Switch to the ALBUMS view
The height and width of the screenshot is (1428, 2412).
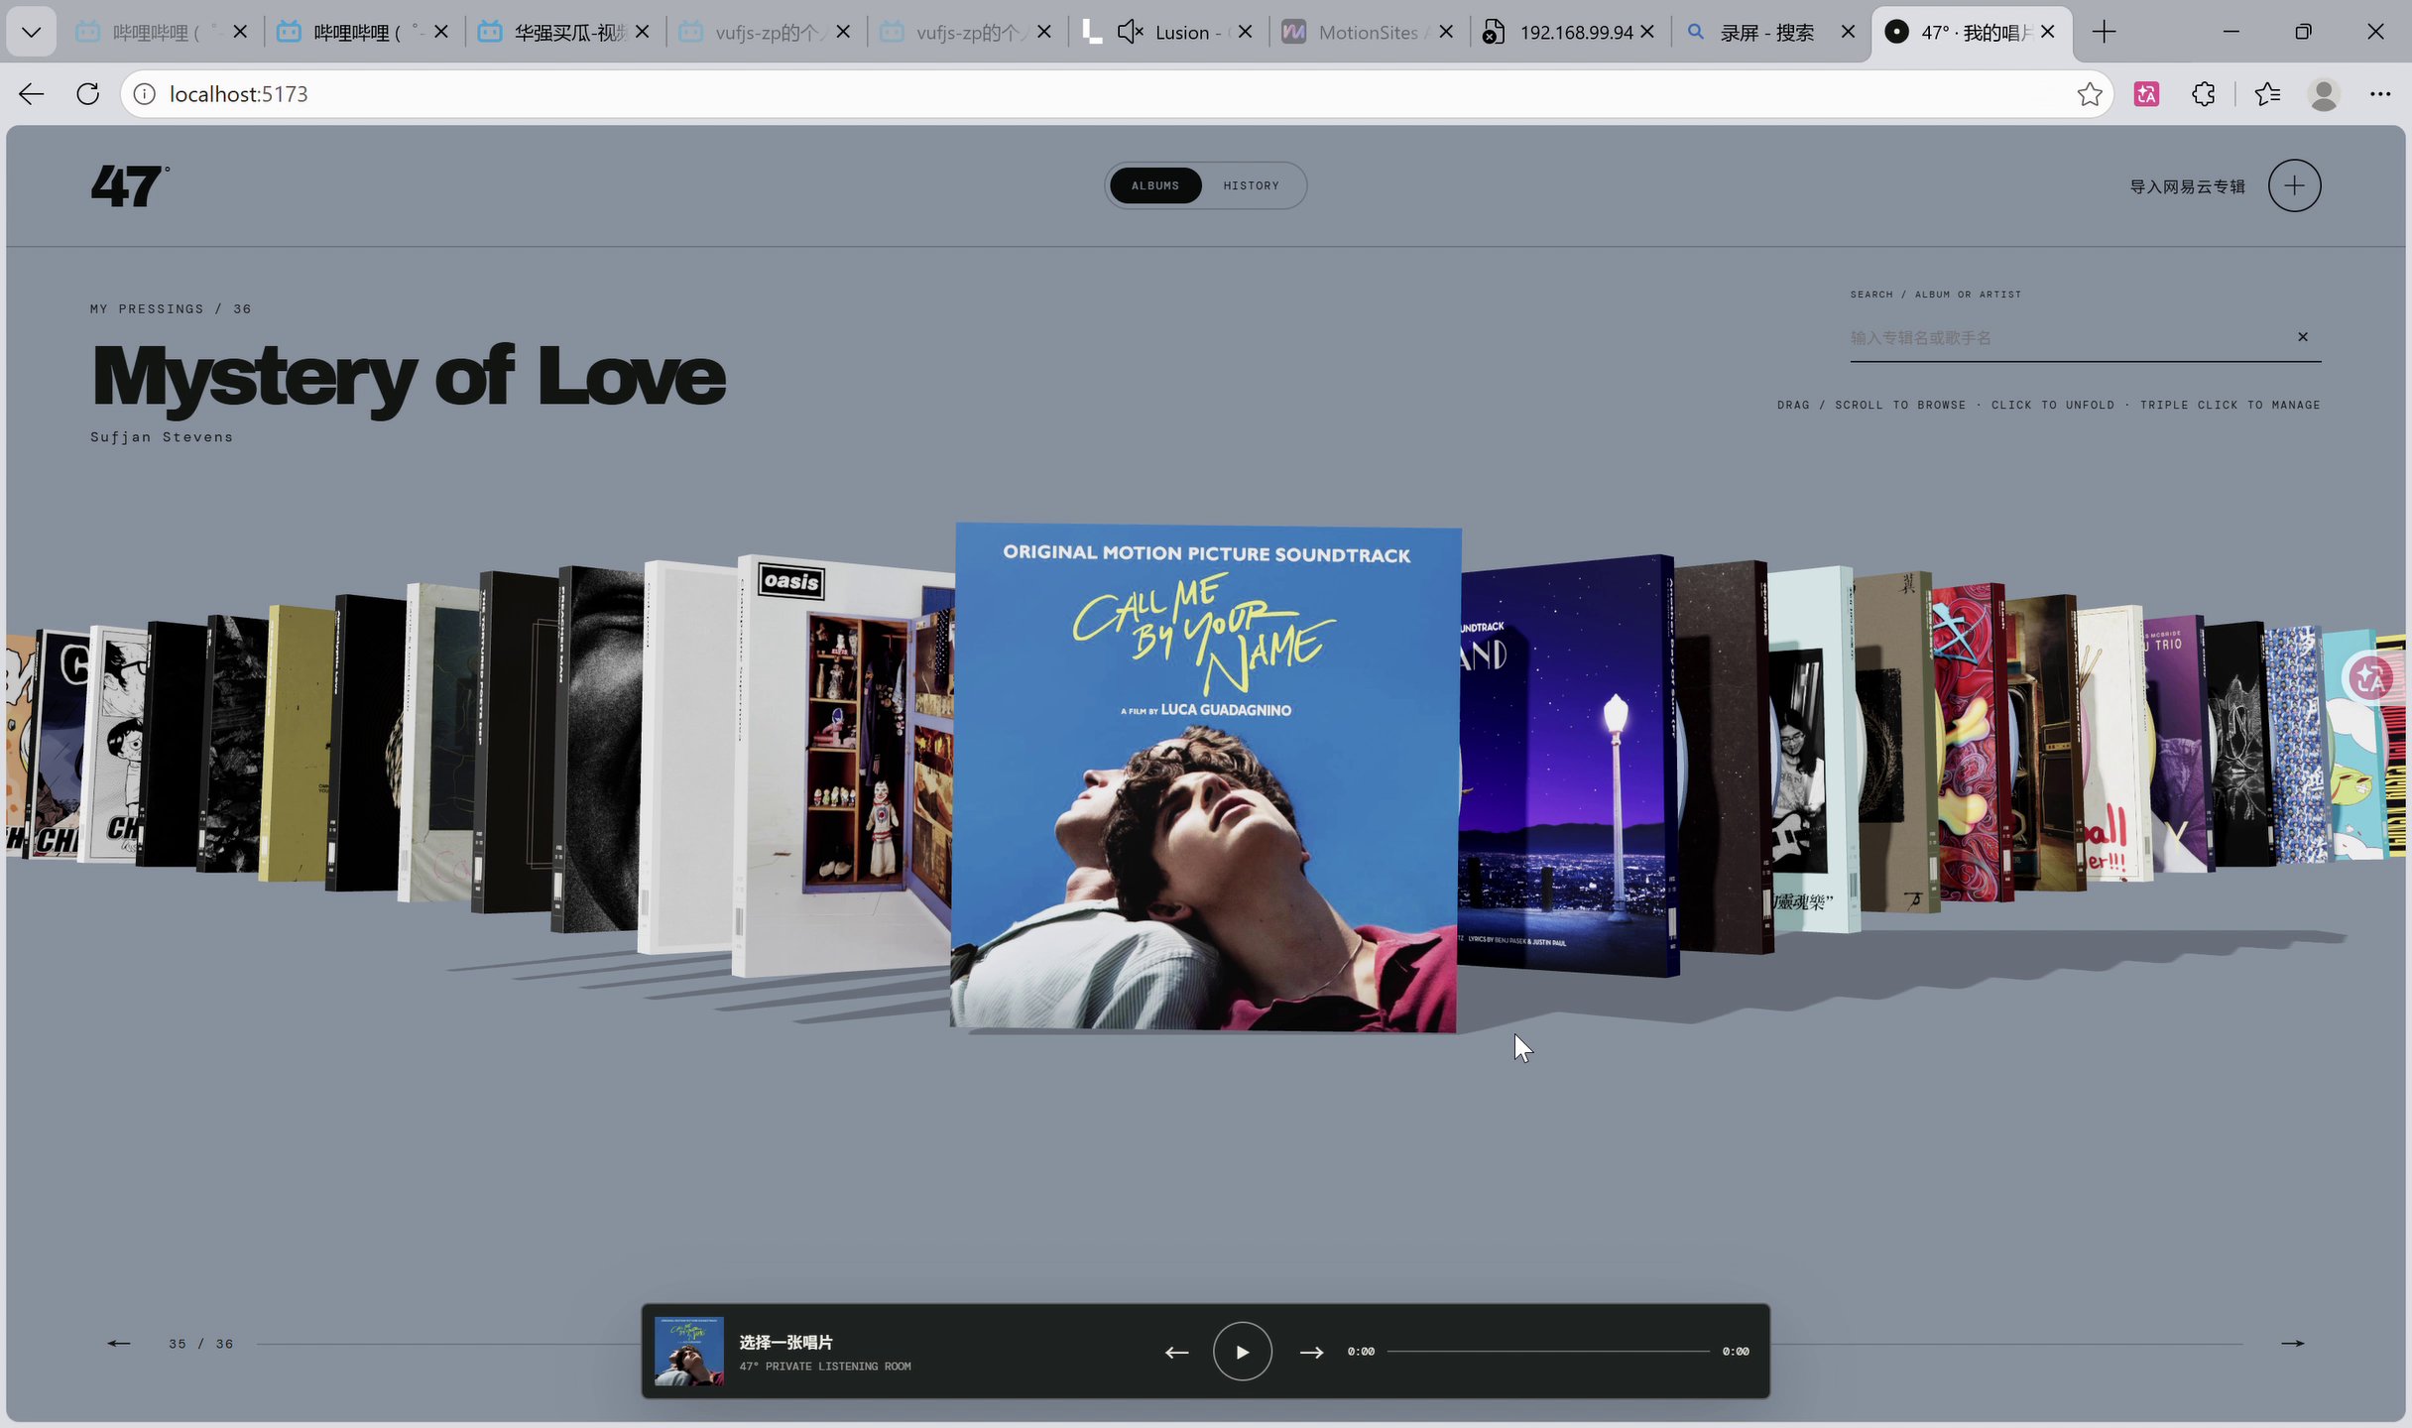point(1155,185)
